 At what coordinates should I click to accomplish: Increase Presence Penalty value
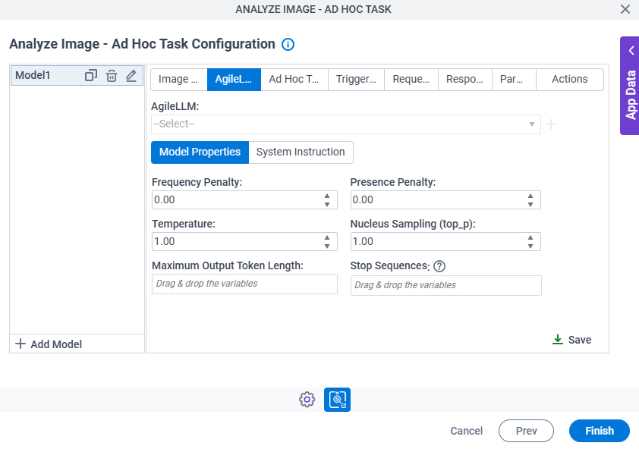530,196
